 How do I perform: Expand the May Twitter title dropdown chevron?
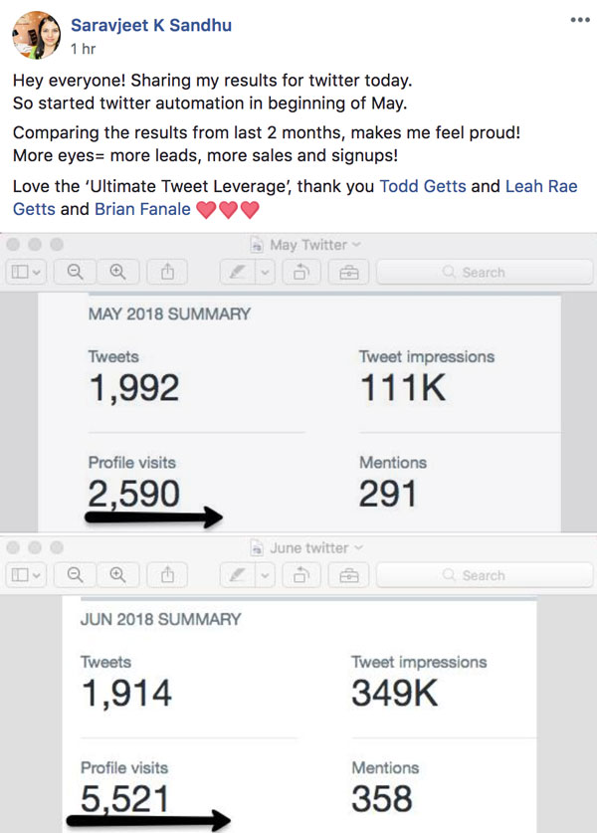coord(356,245)
